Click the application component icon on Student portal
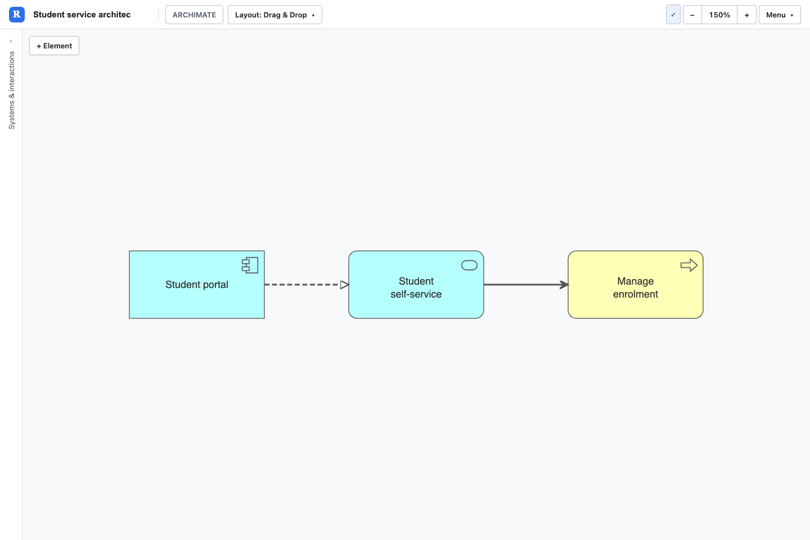The width and height of the screenshot is (810, 540). pos(250,265)
